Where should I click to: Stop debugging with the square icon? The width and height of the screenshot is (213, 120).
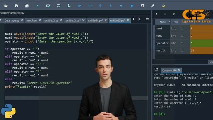click(x=132, y=6)
